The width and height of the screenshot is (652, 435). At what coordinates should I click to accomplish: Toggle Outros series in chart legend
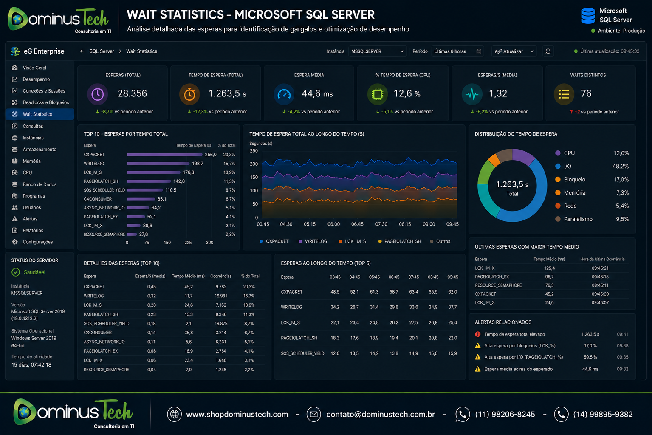(440, 241)
